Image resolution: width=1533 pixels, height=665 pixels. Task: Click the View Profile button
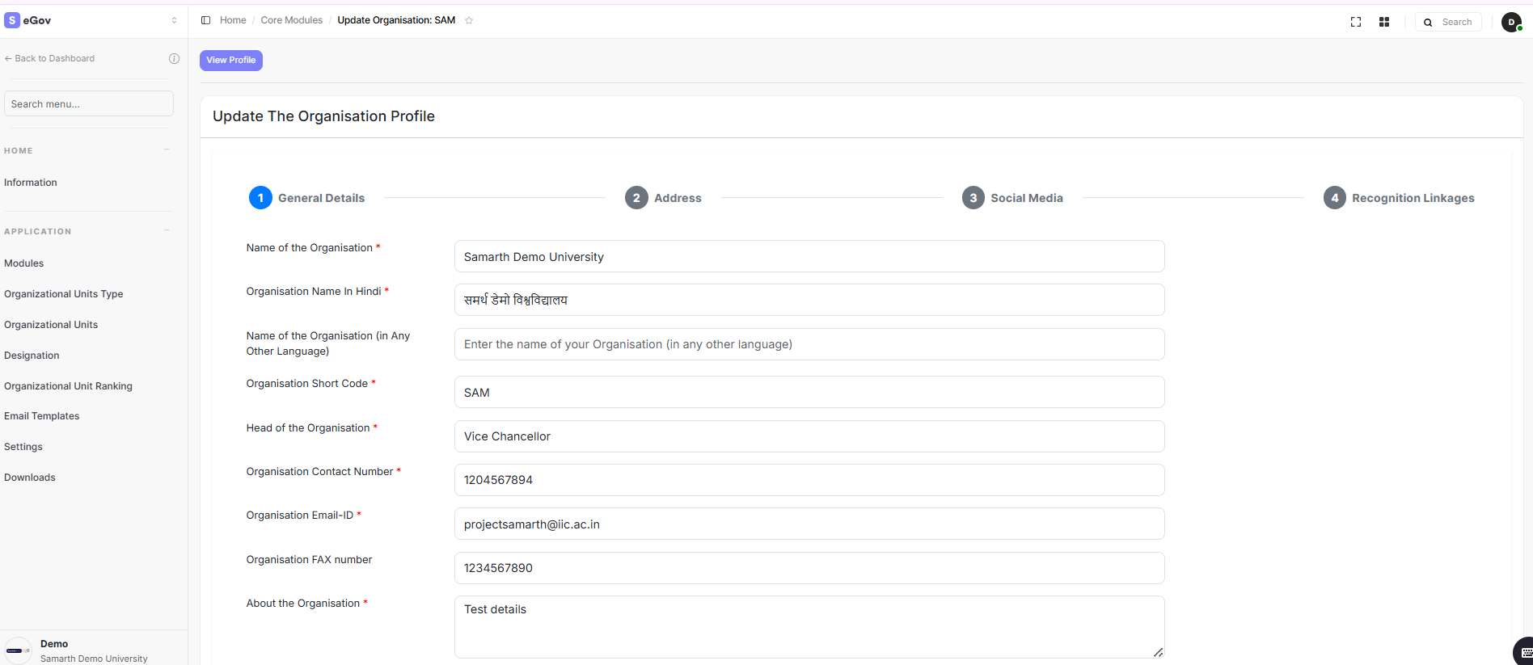point(231,60)
